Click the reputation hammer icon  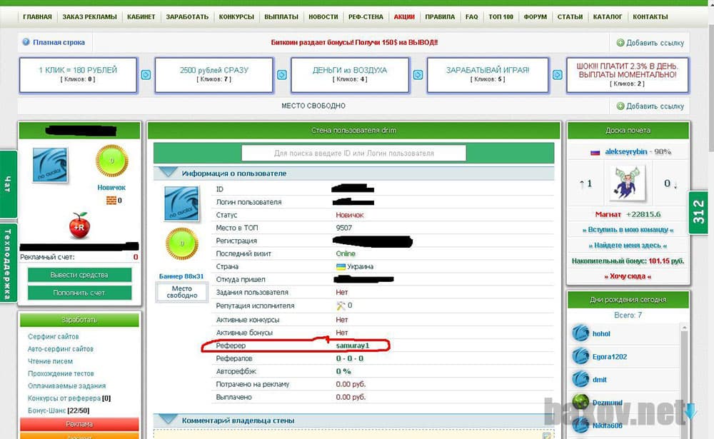[341, 306]
